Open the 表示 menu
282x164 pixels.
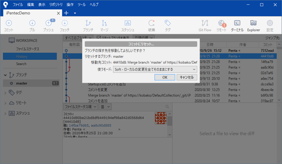click(x=42, y=5)
